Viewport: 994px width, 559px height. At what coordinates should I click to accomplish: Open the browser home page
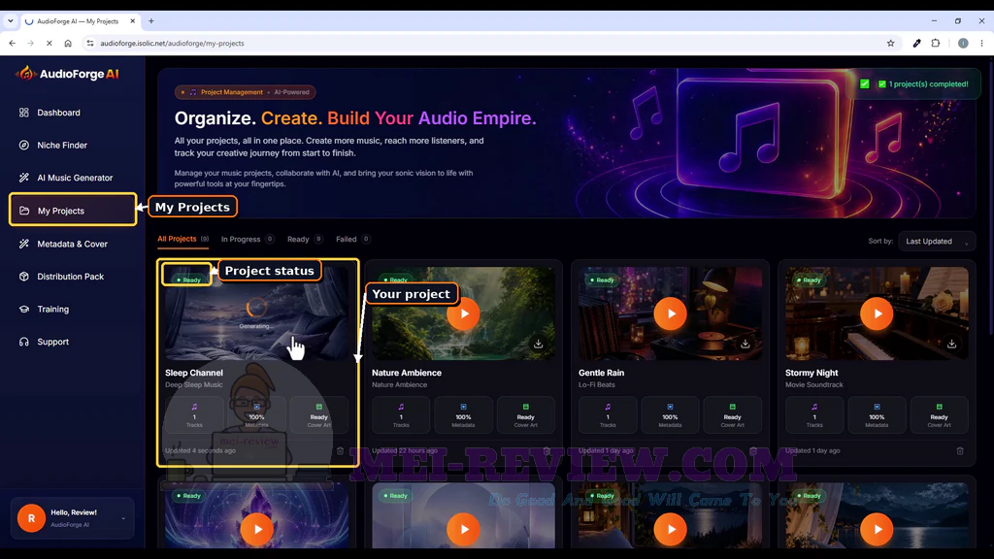pos(68,43)
